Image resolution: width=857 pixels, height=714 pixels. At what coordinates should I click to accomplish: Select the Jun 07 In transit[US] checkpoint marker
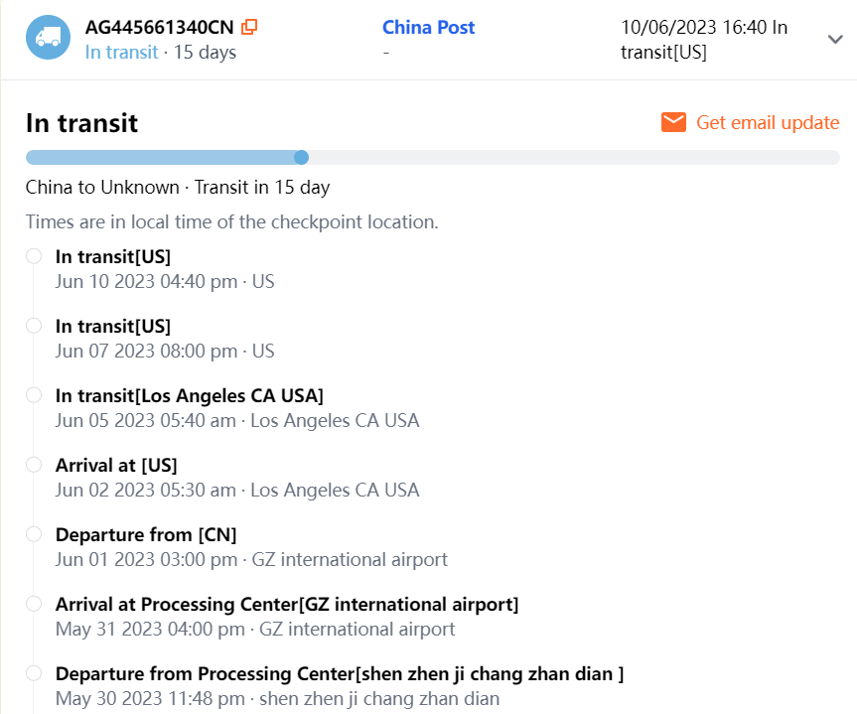click(34, 326)
